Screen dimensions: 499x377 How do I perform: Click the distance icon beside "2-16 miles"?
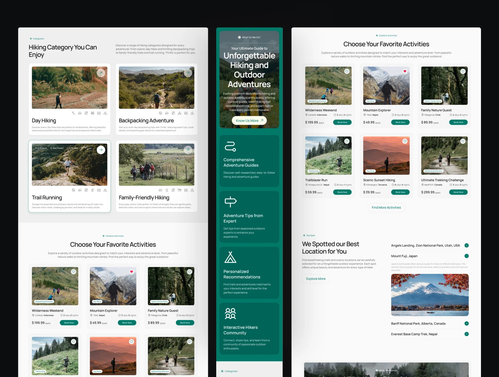pyautogui.click(x=68, y=148)
